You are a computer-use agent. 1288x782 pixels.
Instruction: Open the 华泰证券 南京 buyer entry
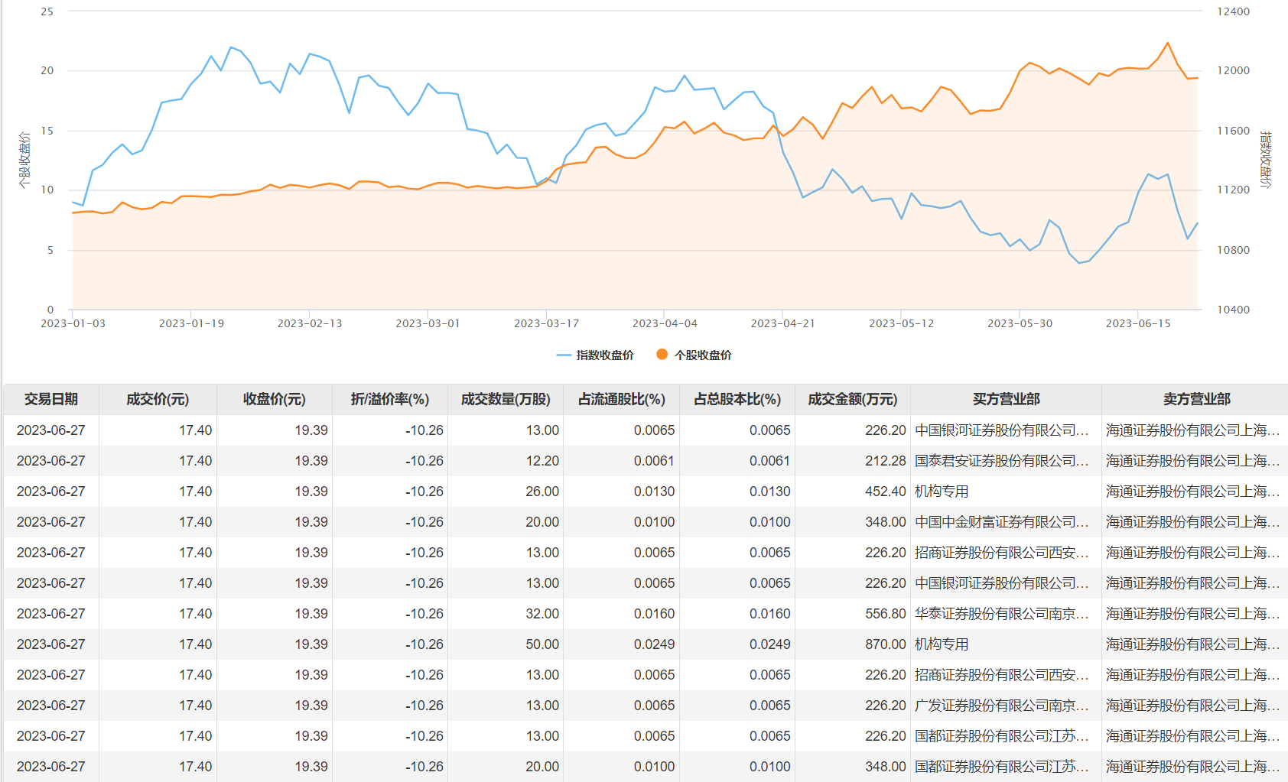[1000, 614]
